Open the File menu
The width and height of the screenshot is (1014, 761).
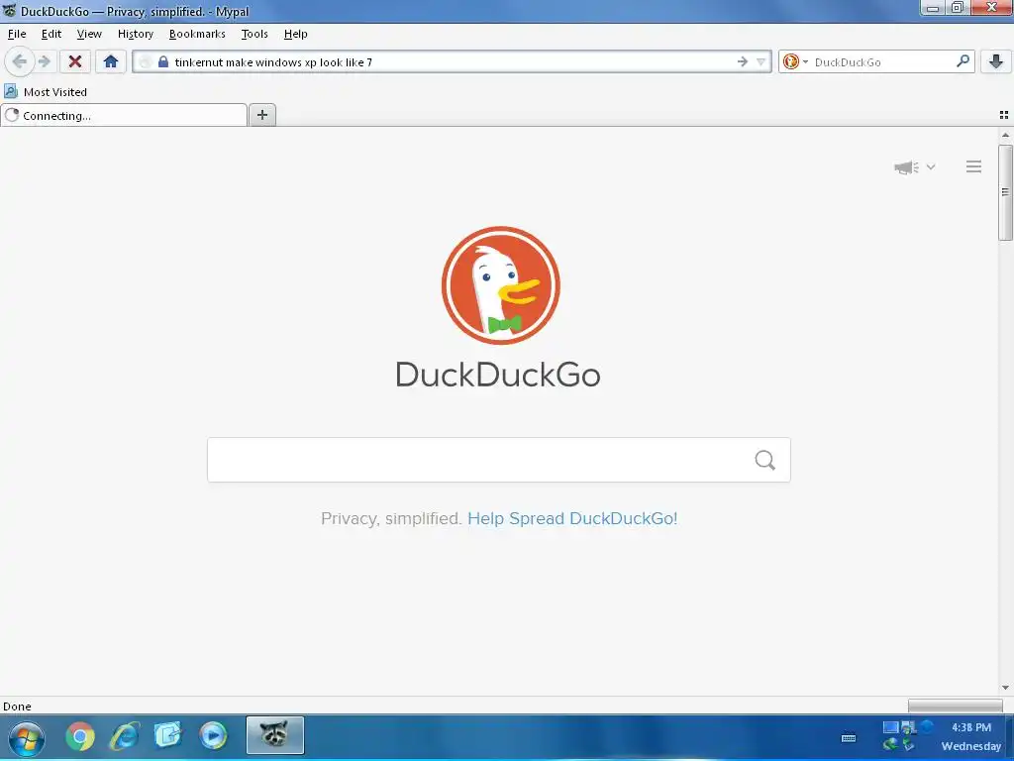17,35
